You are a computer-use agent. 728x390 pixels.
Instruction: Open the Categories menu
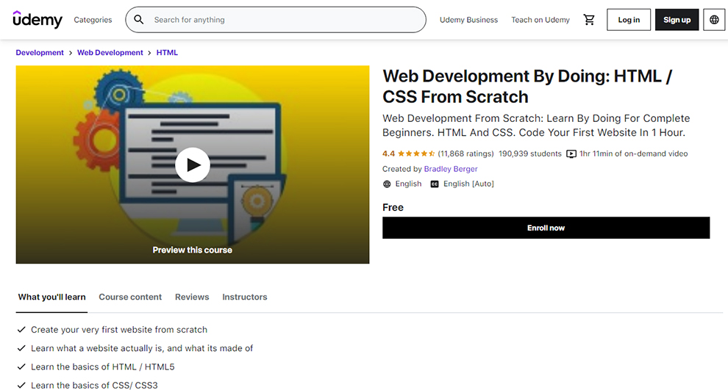tap(93, 20)
